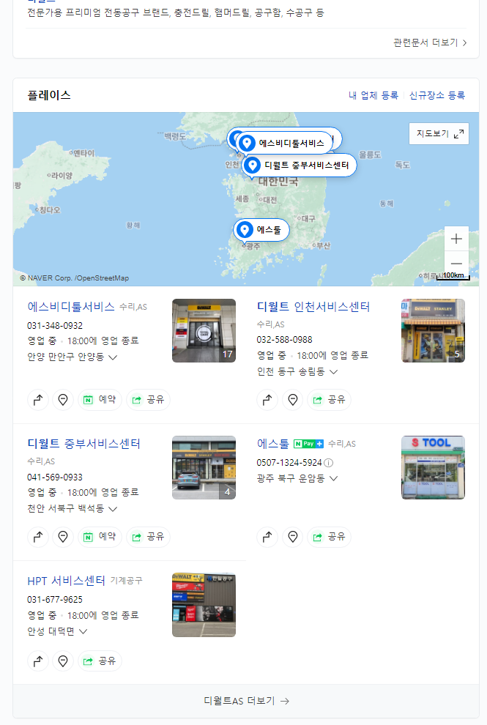This screenshot has width=487, height=725.
Task: Click 관련문서 더보기 link
Action: 430,42
